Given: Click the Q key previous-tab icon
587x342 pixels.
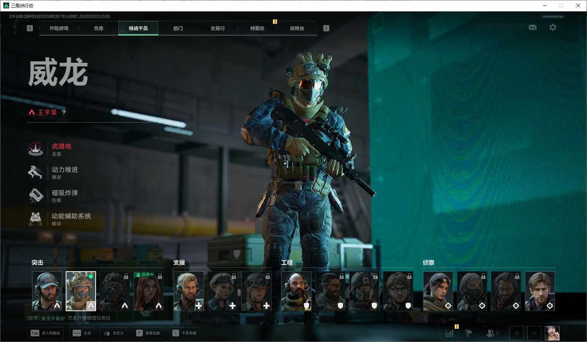Looking at the screenshot, I should coord(30,28).
